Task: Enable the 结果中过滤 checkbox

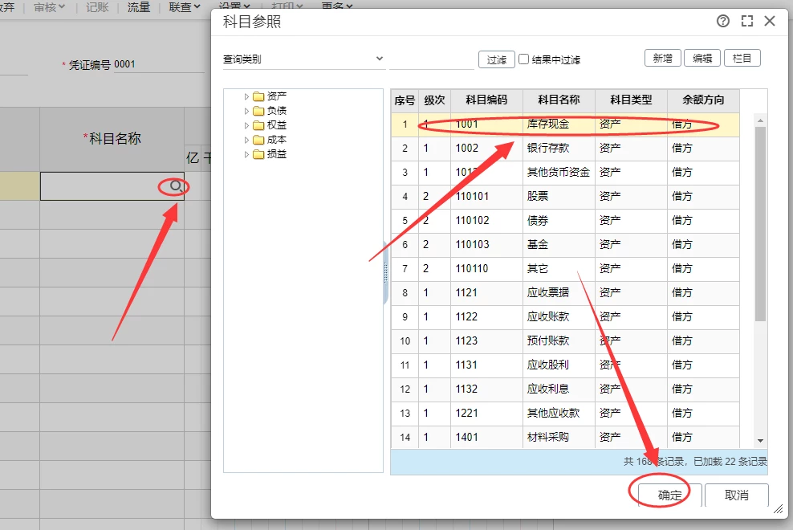Action: click(524, 59)
